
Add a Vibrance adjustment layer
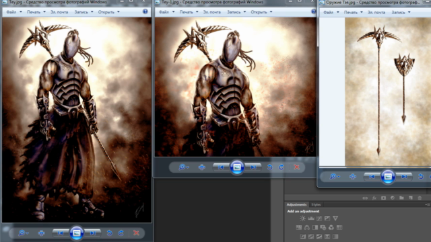(335, 218)
